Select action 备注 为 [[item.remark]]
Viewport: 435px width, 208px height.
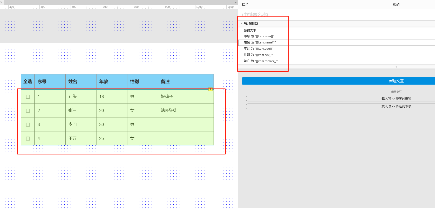(261, 61)
